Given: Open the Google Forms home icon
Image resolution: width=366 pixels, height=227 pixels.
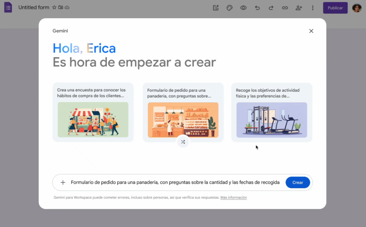Looking at the screenshot, I should [8, 8].
